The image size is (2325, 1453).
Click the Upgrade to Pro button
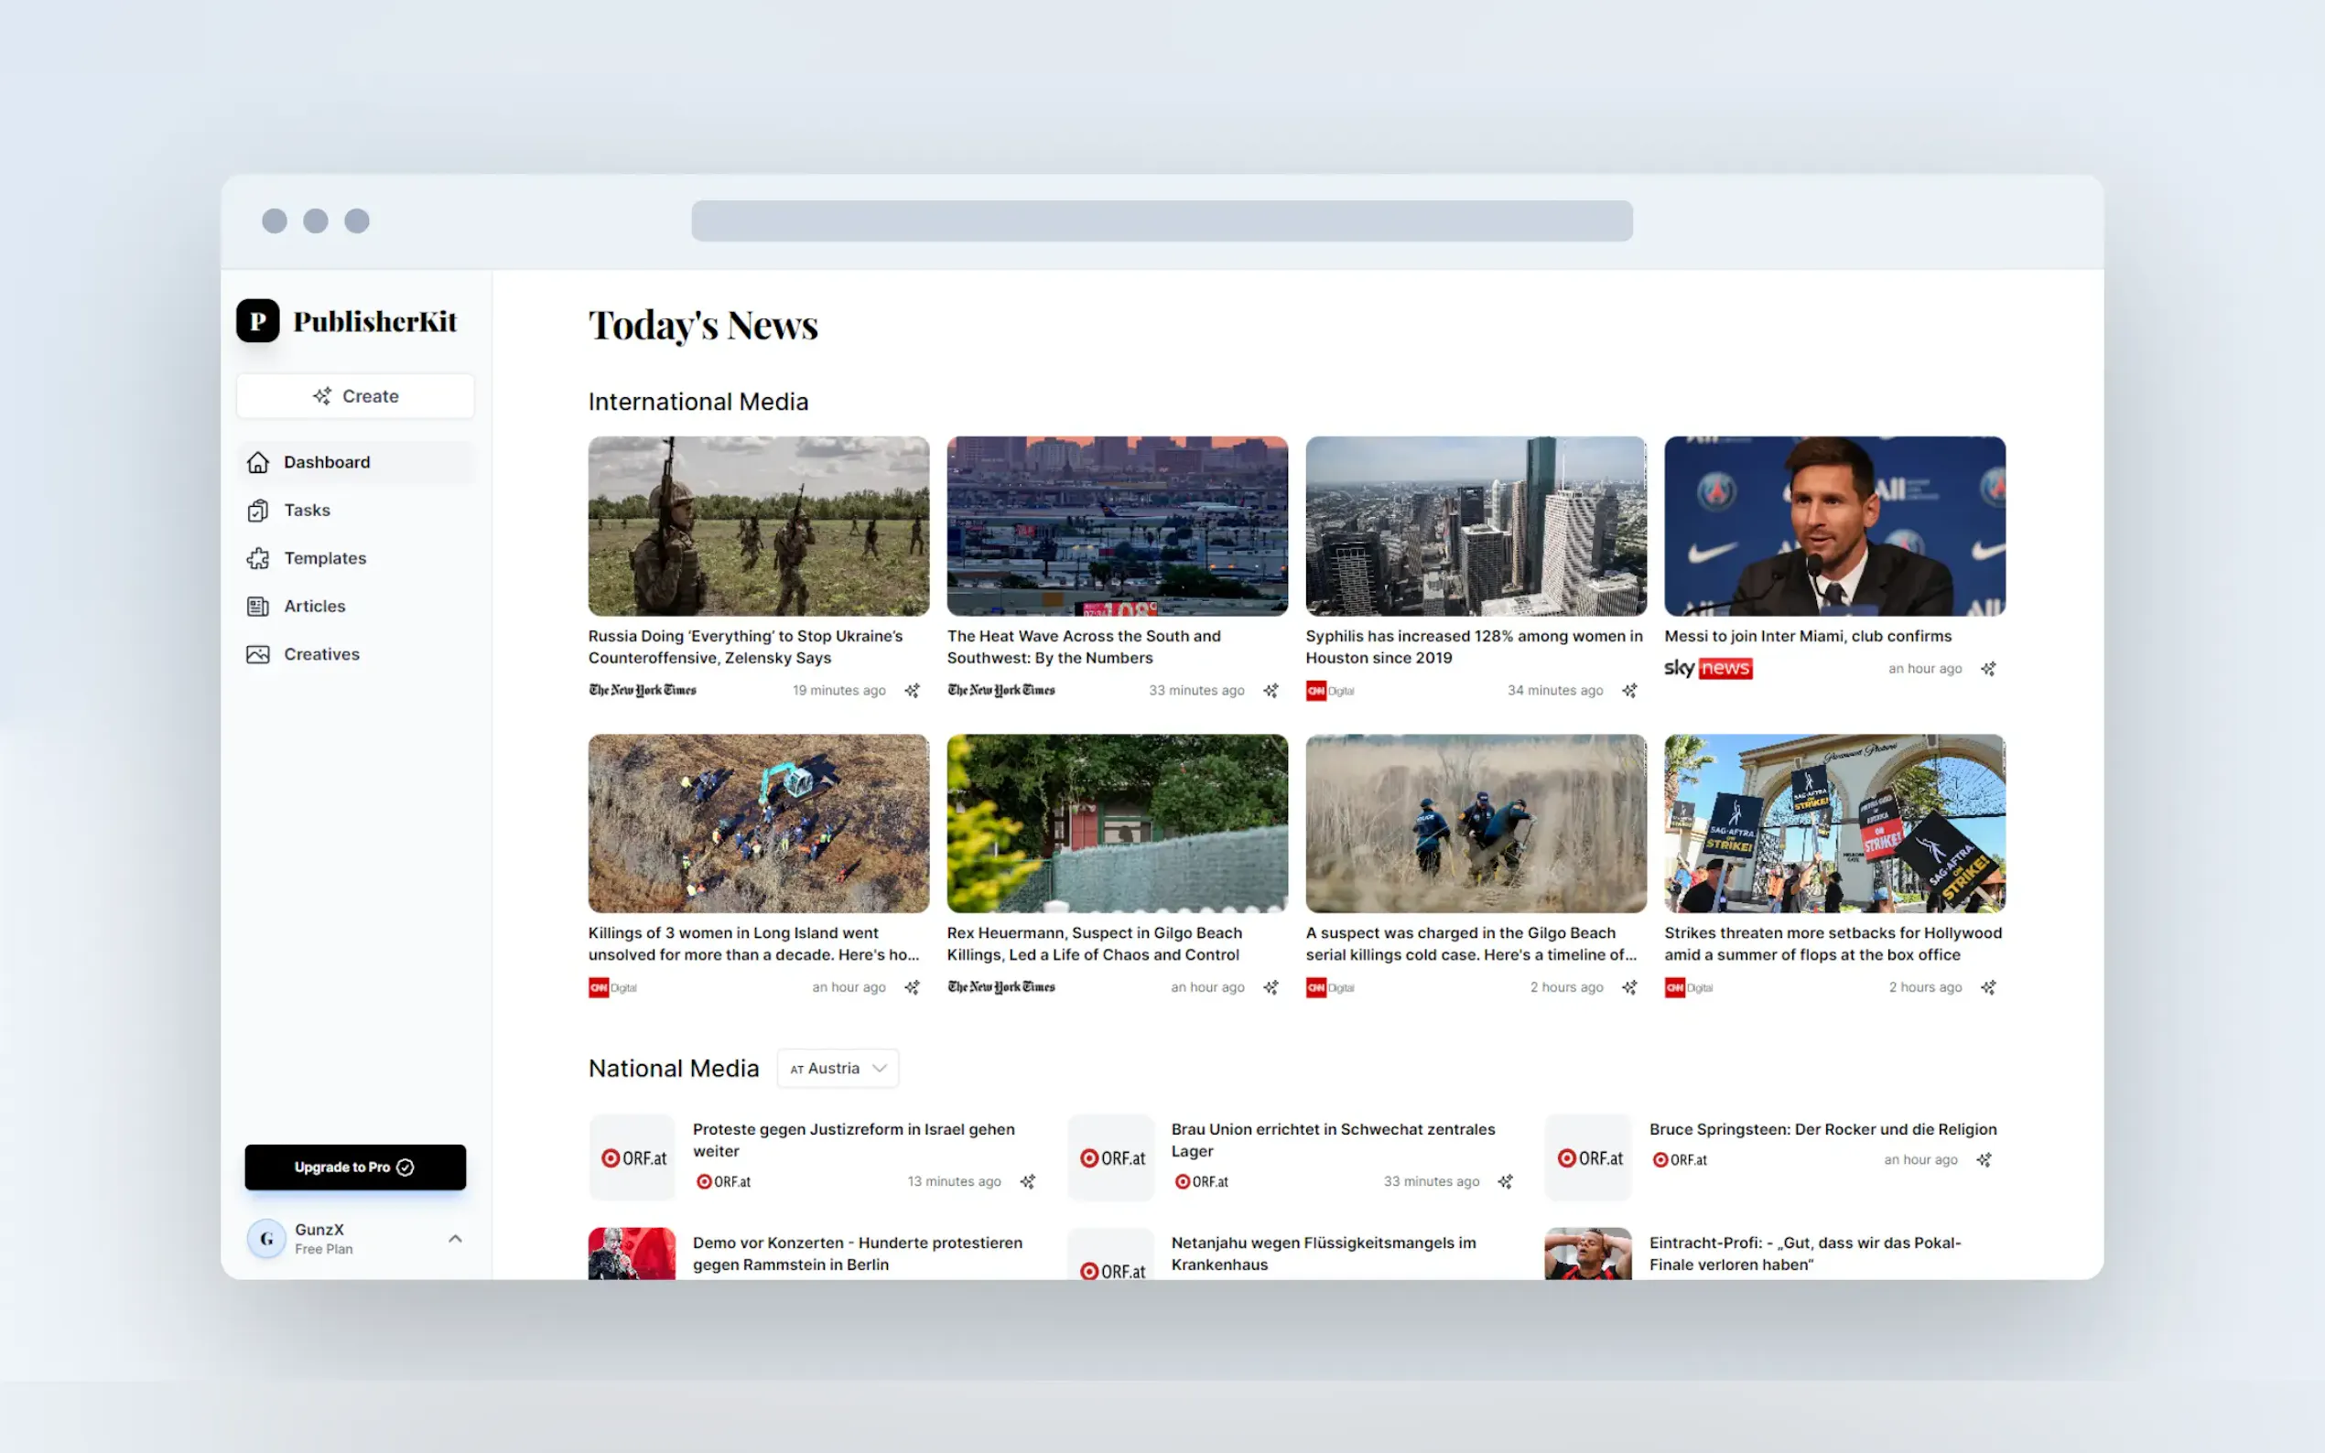coord(354,1167)
